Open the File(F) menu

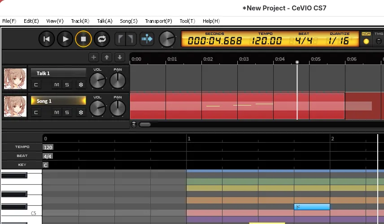coord(9,21)
